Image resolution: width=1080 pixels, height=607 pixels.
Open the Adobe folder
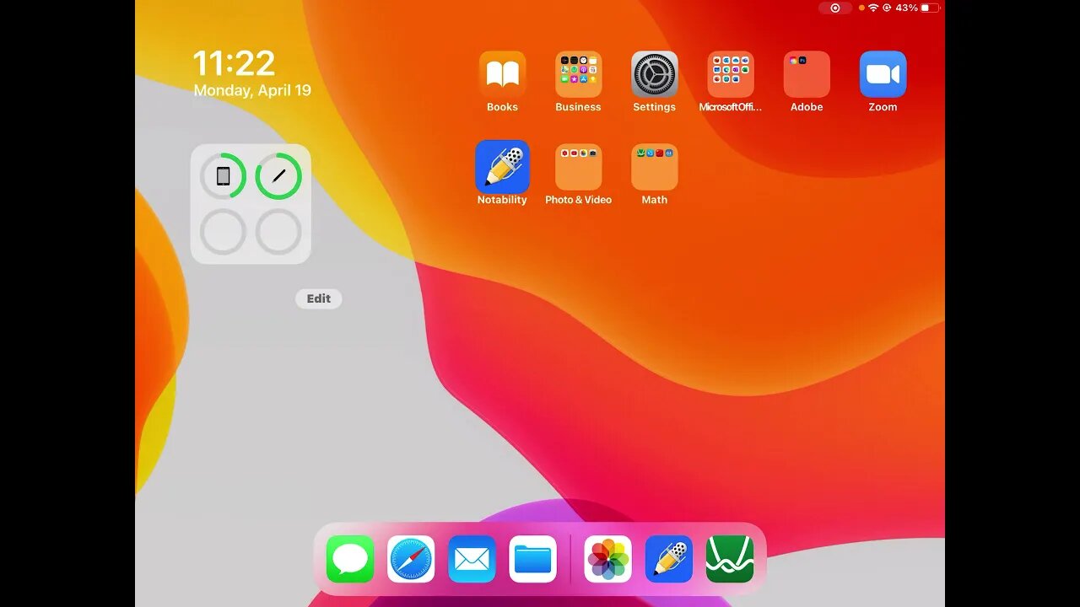807,74
